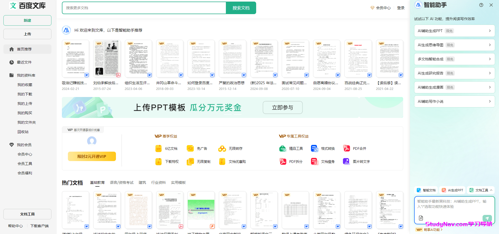Open the AI辅助生成PPT option

click(x=454, y=31)
